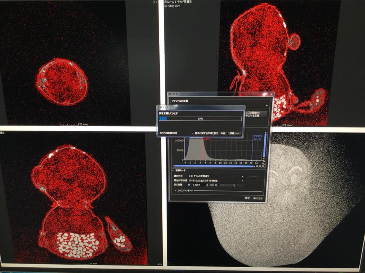The image size is (365, 273).
Task: Click the 詳細 >> button
Action: click(x=234, y=133)
